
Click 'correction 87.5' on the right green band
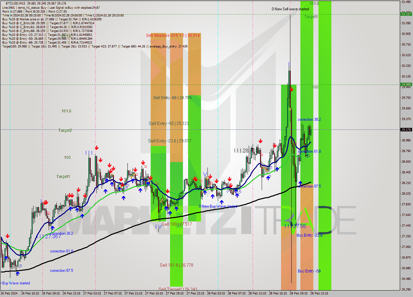coord(309,186)
